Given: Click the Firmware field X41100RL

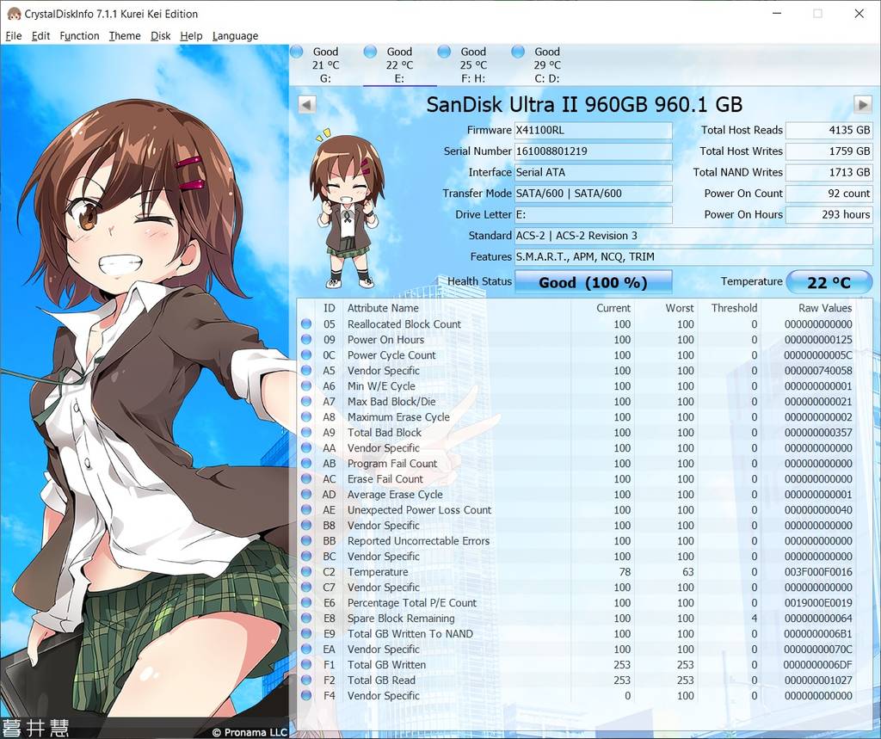Looking at the screenshot, I should pyautogui.click(x=594, y=131).
